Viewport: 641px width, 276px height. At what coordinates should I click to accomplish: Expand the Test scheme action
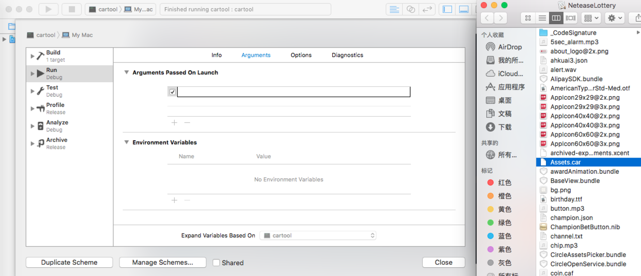(32, 91)
